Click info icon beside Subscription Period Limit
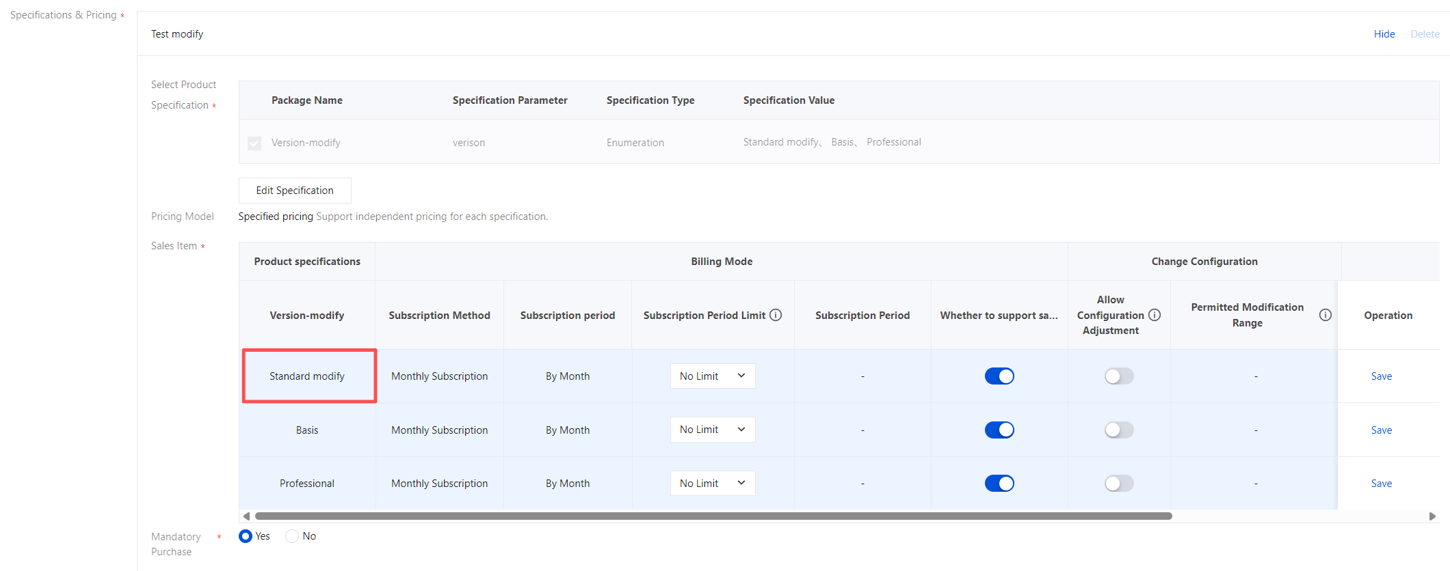 (776, 315)
